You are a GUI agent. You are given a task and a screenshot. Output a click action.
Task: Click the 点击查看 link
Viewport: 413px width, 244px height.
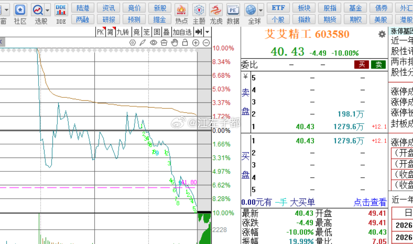370,202
